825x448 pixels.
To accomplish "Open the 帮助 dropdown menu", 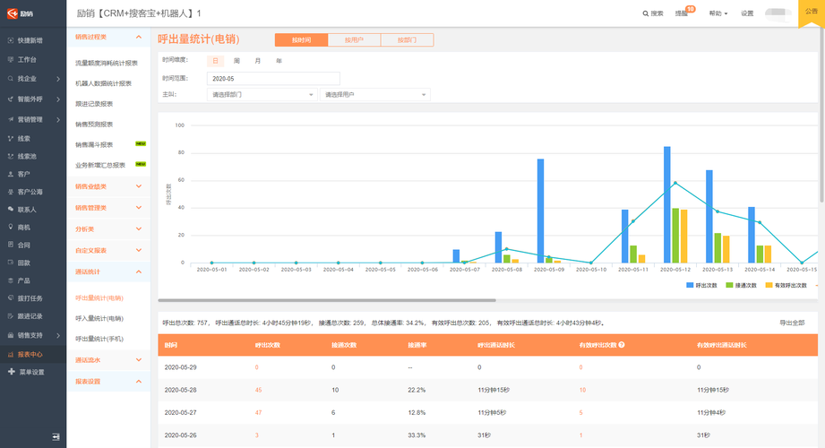I will coord(718,13).
